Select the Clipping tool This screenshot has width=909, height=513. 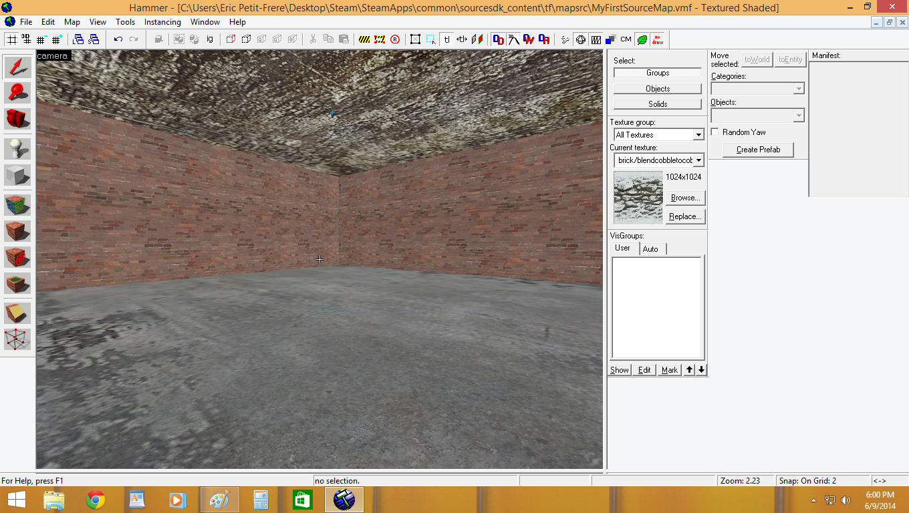tap(16, 312)
